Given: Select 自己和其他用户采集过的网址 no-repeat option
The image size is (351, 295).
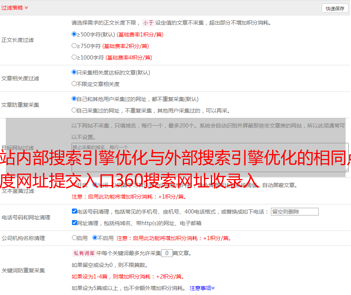Looking at the screenshot, I should [x=74, y=99].
